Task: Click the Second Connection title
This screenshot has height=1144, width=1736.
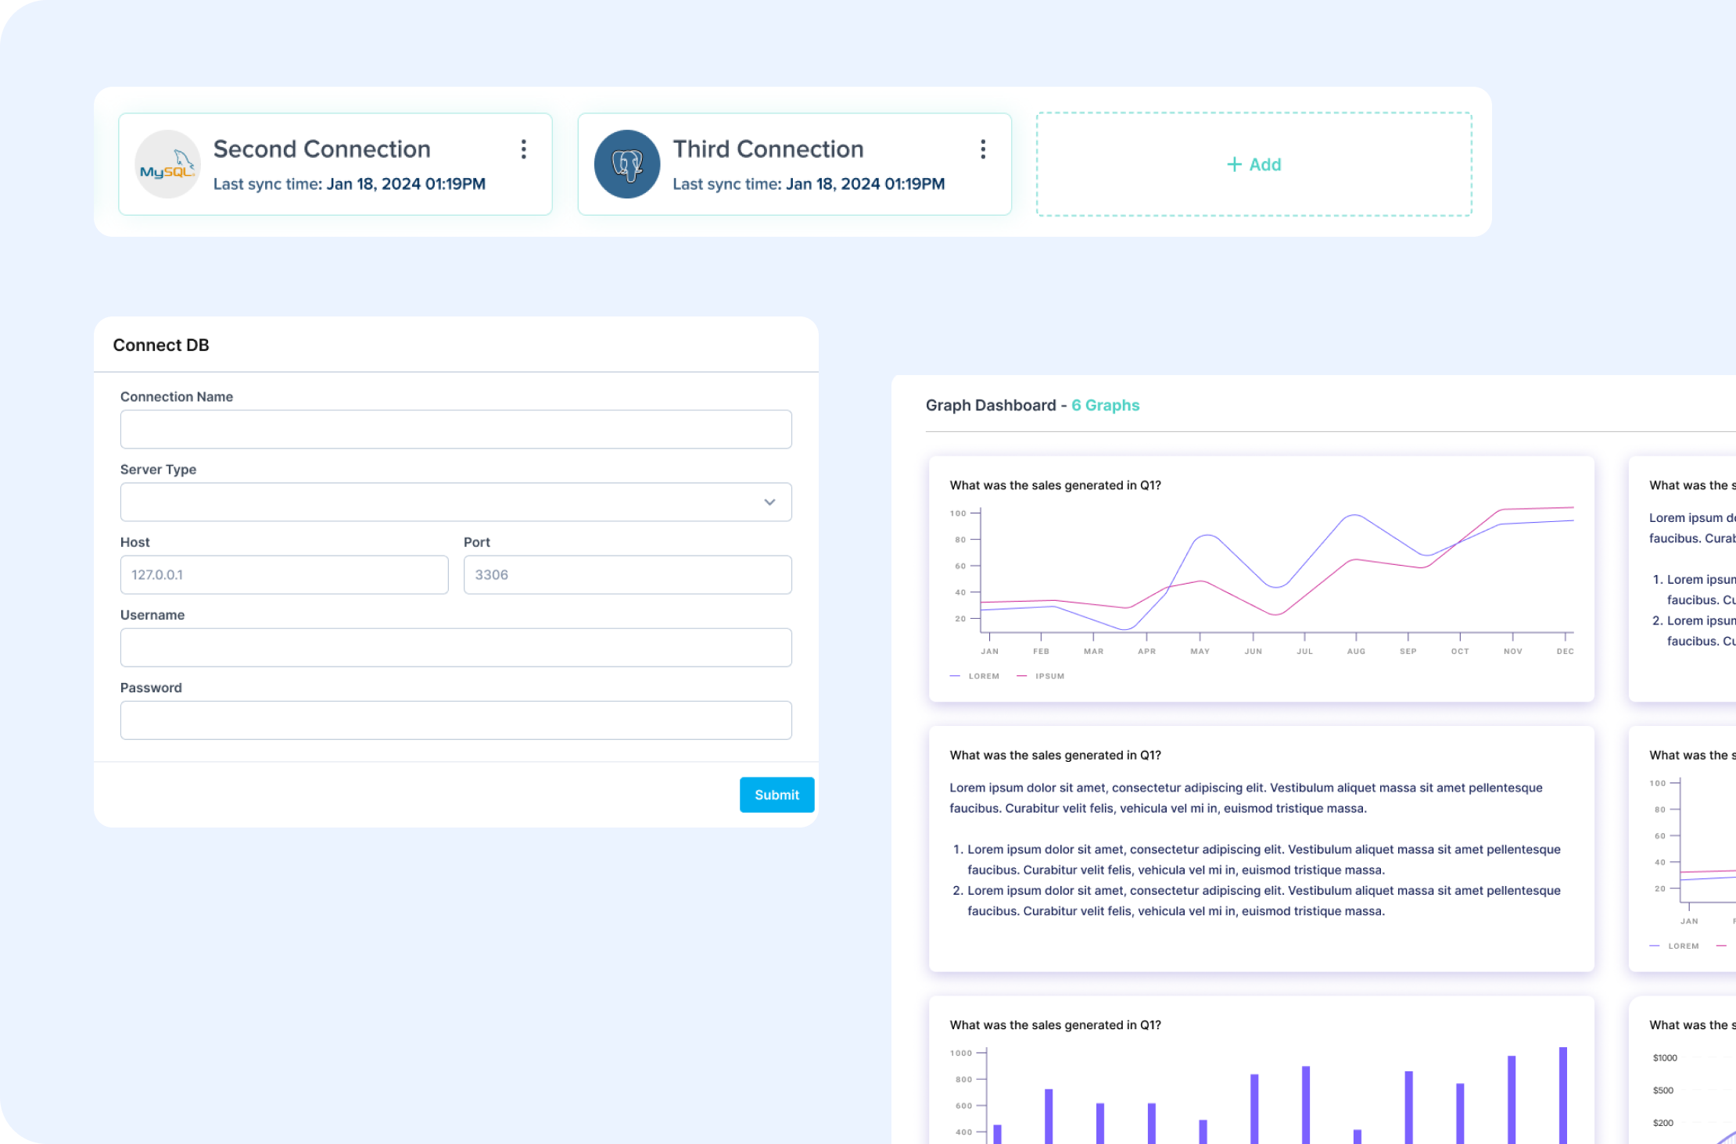Action: coord(322,148)
